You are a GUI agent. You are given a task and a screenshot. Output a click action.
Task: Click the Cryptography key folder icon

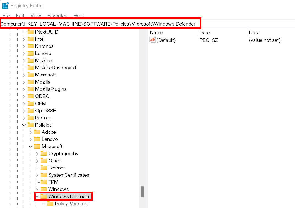[x=44, y=153]
